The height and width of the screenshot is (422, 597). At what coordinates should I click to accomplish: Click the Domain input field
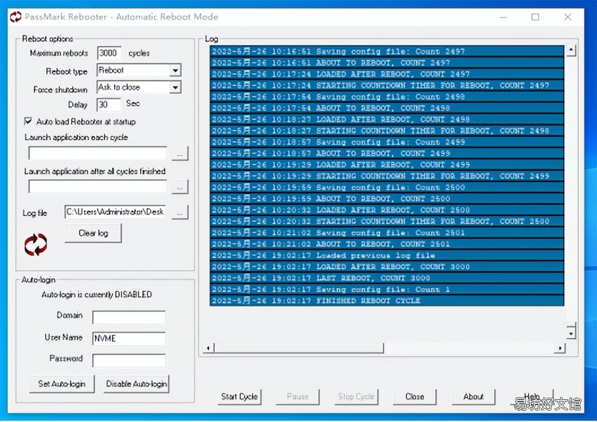[129, 317]
